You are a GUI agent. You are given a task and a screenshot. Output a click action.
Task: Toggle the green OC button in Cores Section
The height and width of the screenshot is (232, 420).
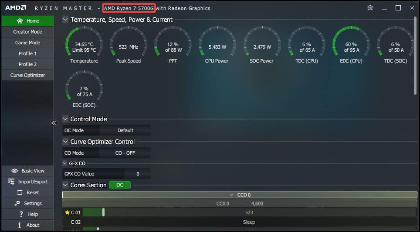click(x=120, y=185)
